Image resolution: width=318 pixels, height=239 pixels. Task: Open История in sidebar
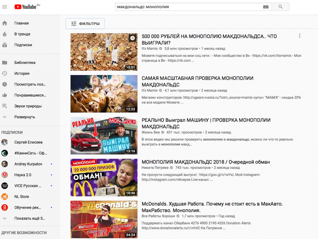coord(22,73)
